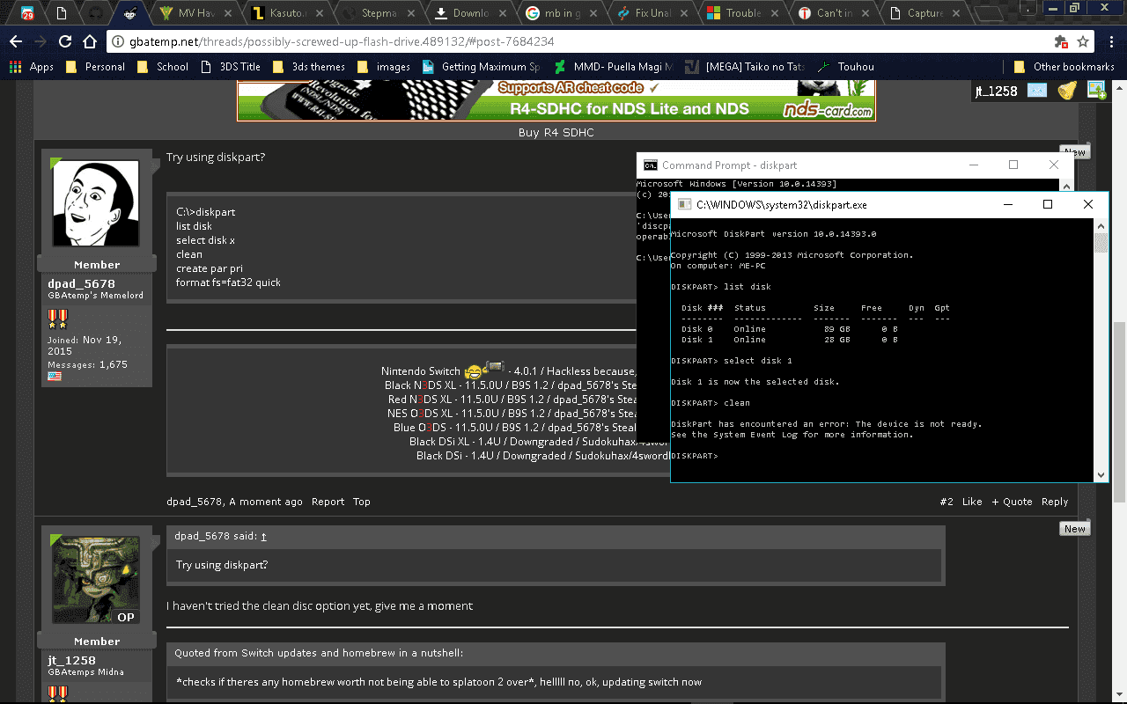Jump to the quoted post via the arrow link
The height and width of the screenshot is (704, 1127).
coord(263,536)
